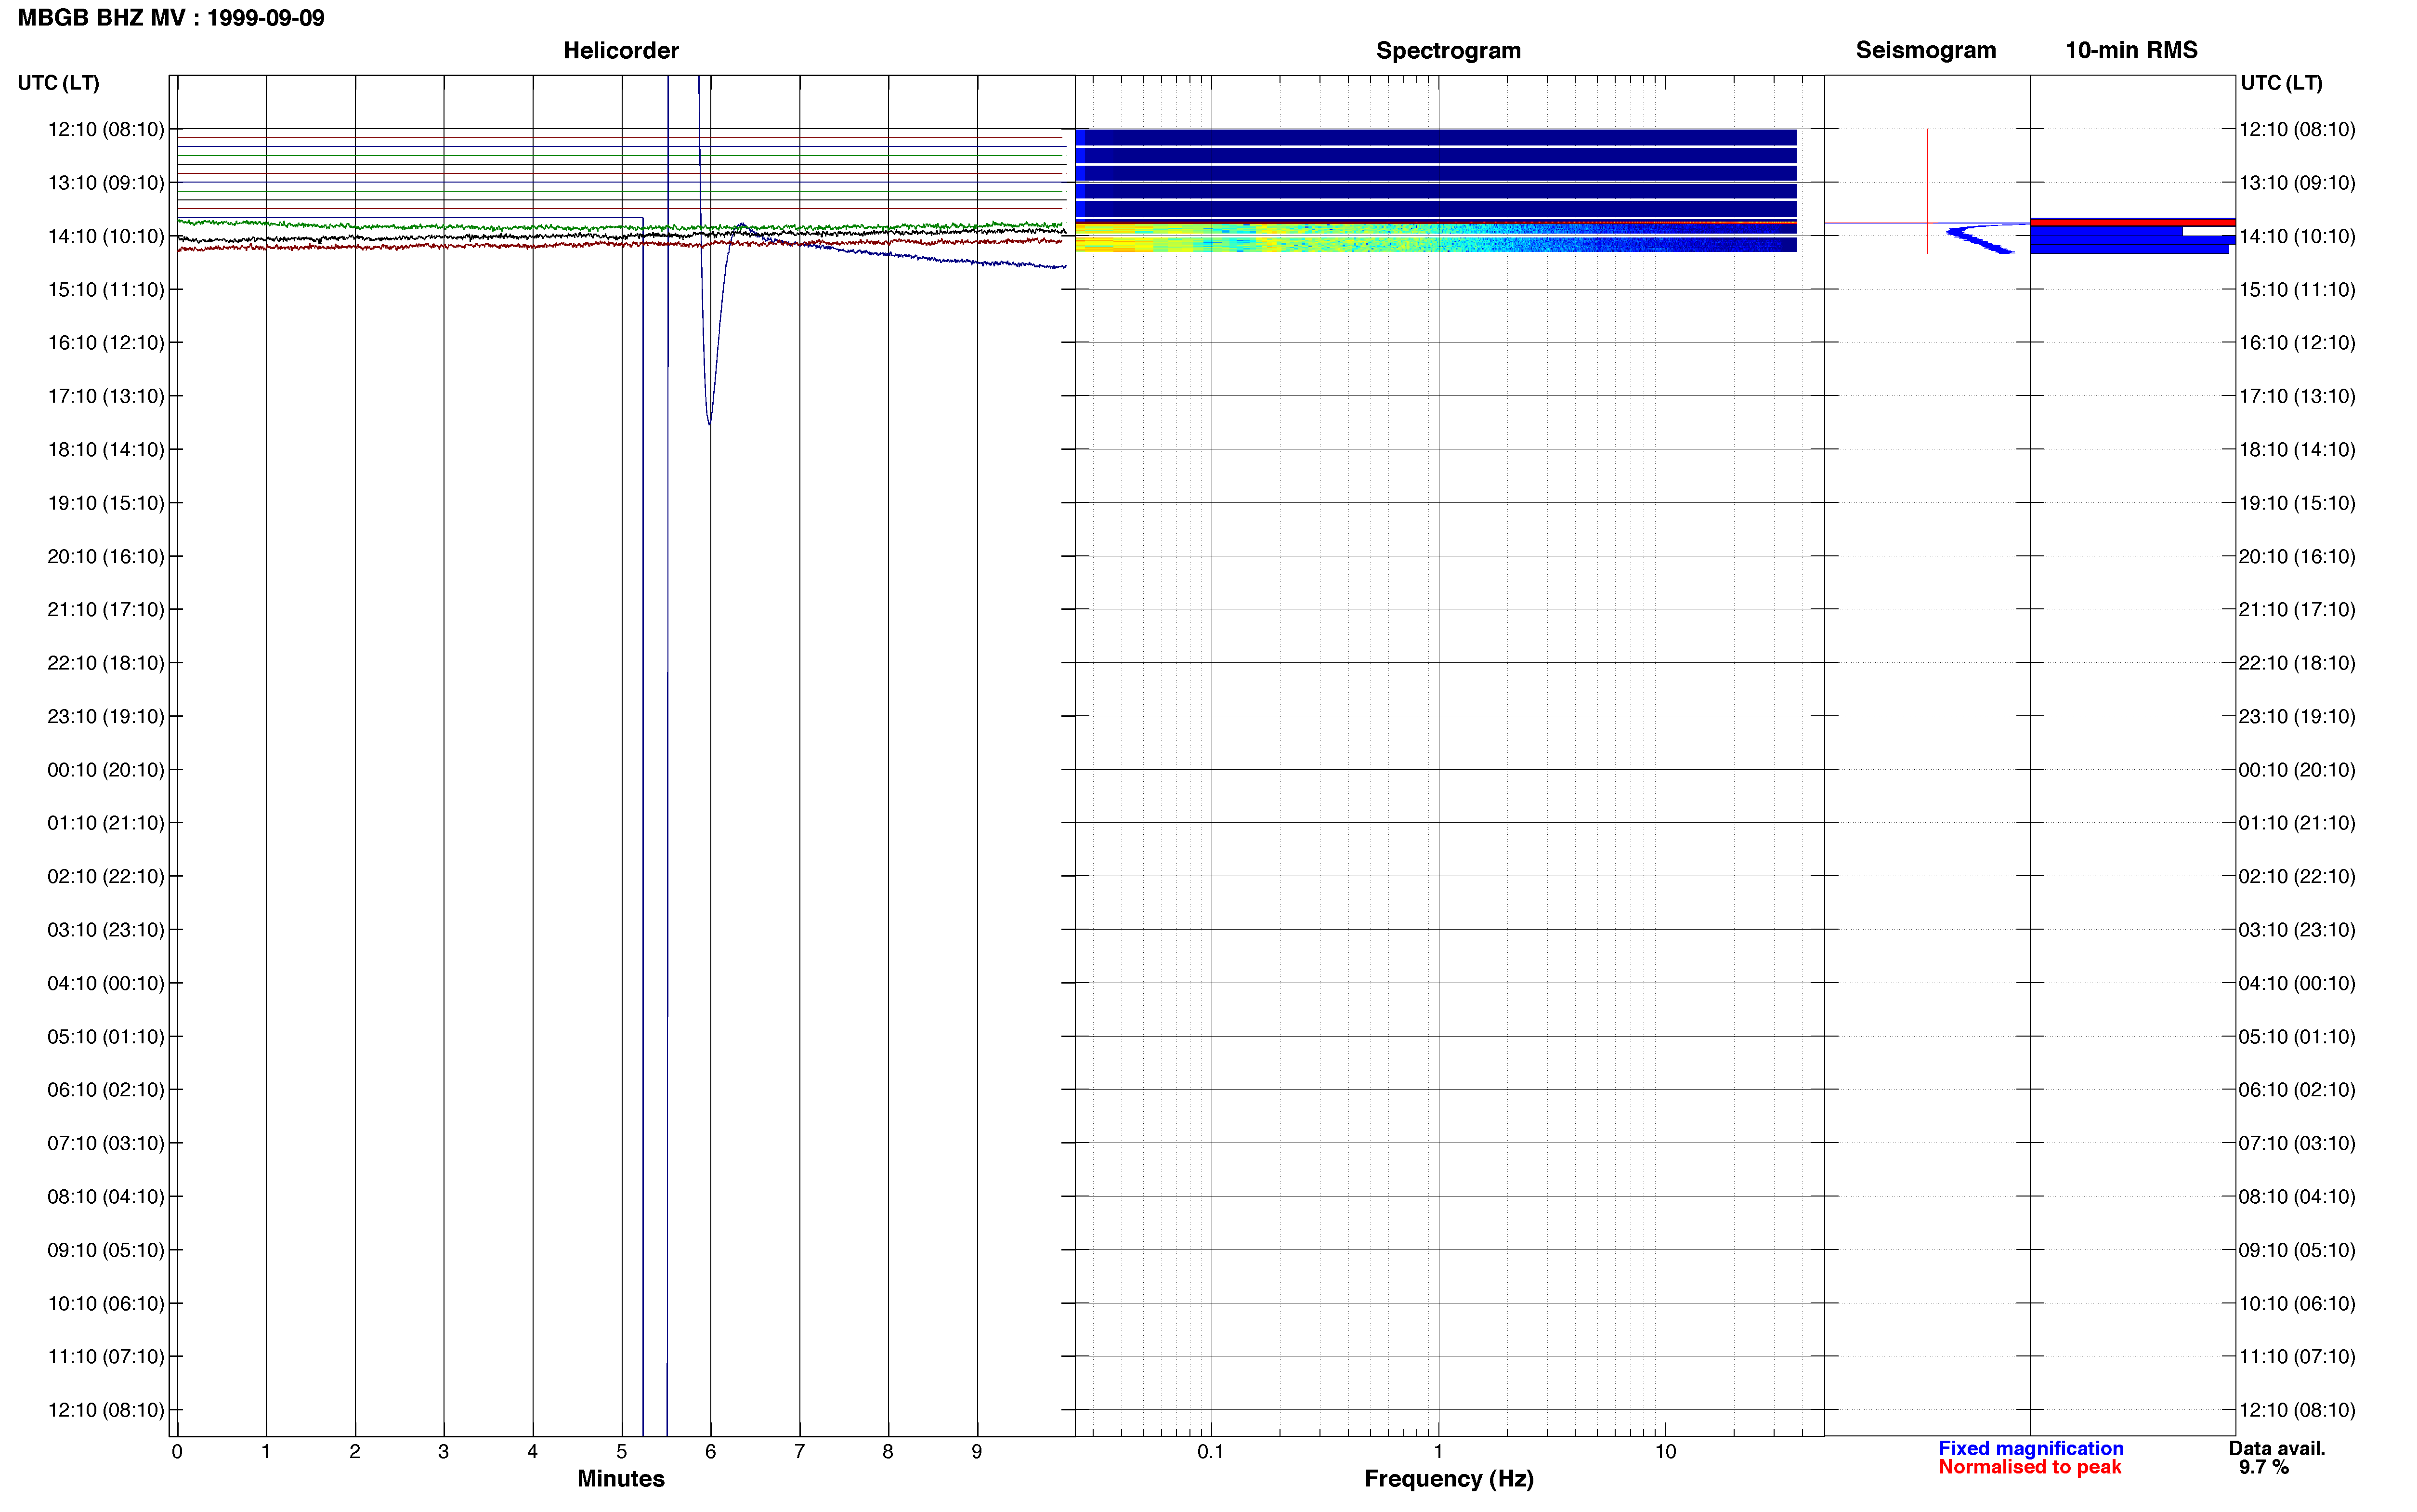2417x1512 pixels.
Task: Click the Frequency (Hz) axis label
Action: (1449, 1478)
